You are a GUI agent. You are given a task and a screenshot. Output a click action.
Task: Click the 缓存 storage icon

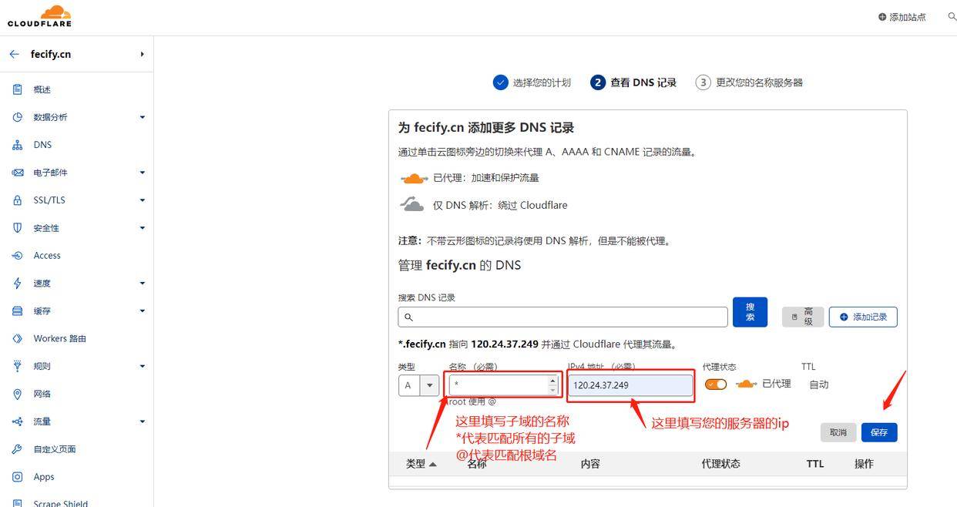[18, 311]
